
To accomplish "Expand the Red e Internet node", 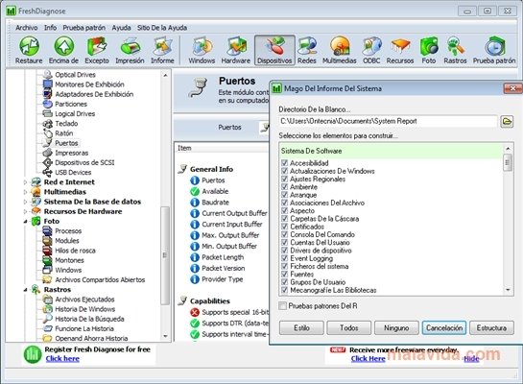I will tap(25, 182).
